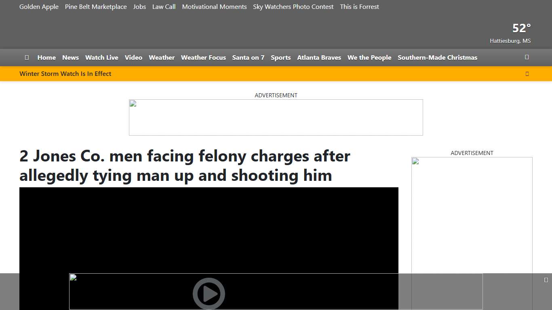Click the search icon on the navigation bar

point(527,57)
